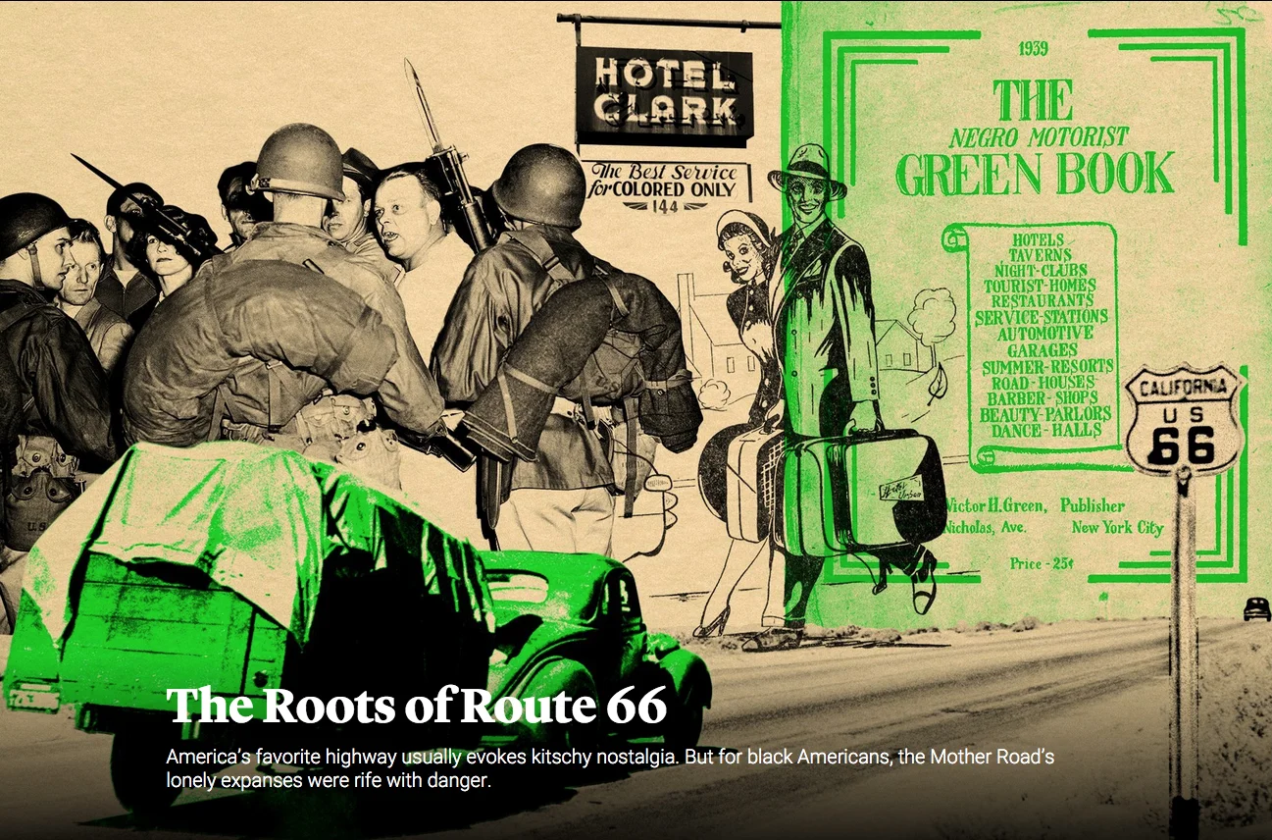Click the 'BEAUTY-PARLORS' listing

pos(1044,413)
